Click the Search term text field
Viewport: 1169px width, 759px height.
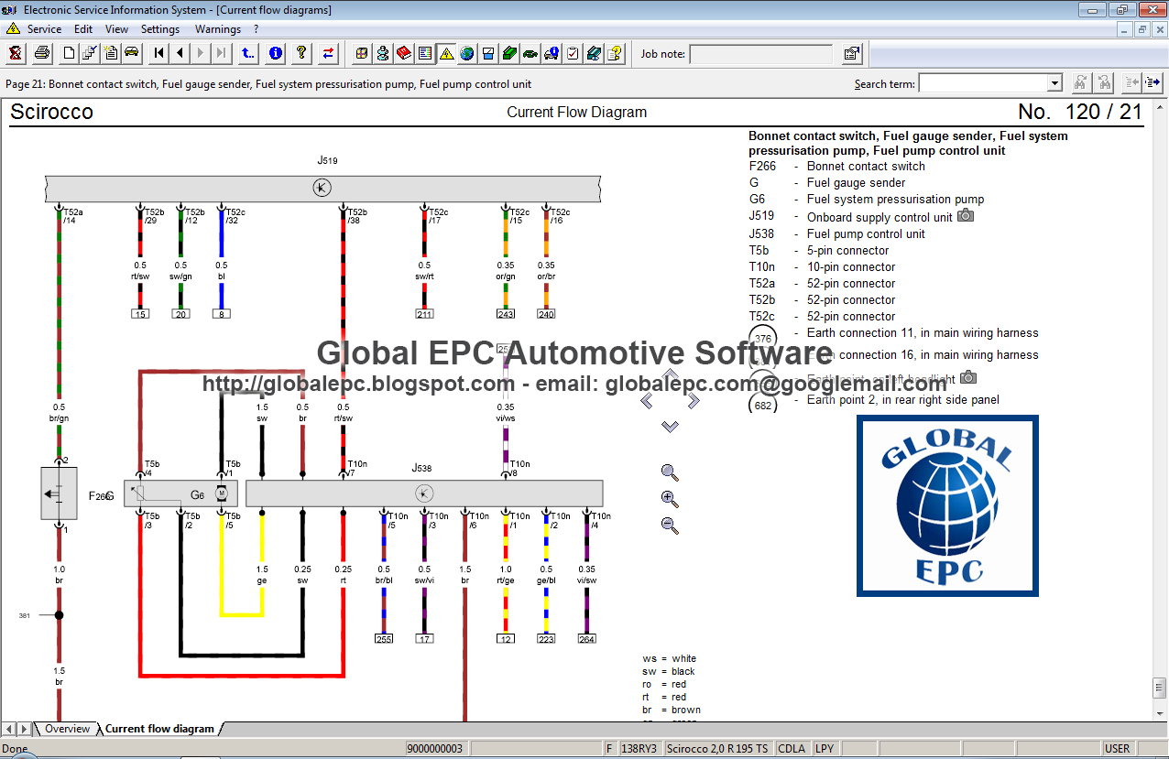point(983,83)
